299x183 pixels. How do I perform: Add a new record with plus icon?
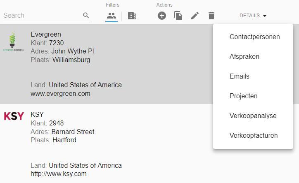click(162, 16)
